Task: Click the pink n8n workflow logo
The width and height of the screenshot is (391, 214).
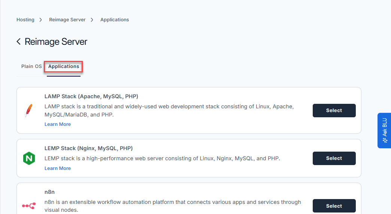Action: click(29, 206)
